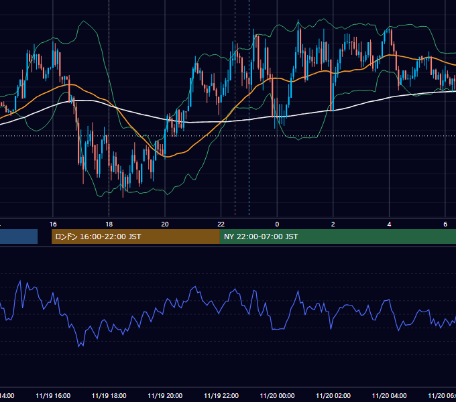Click the 11/19 22:00 date label
This screenshot has height=402, width=456.
coord(221,396)
